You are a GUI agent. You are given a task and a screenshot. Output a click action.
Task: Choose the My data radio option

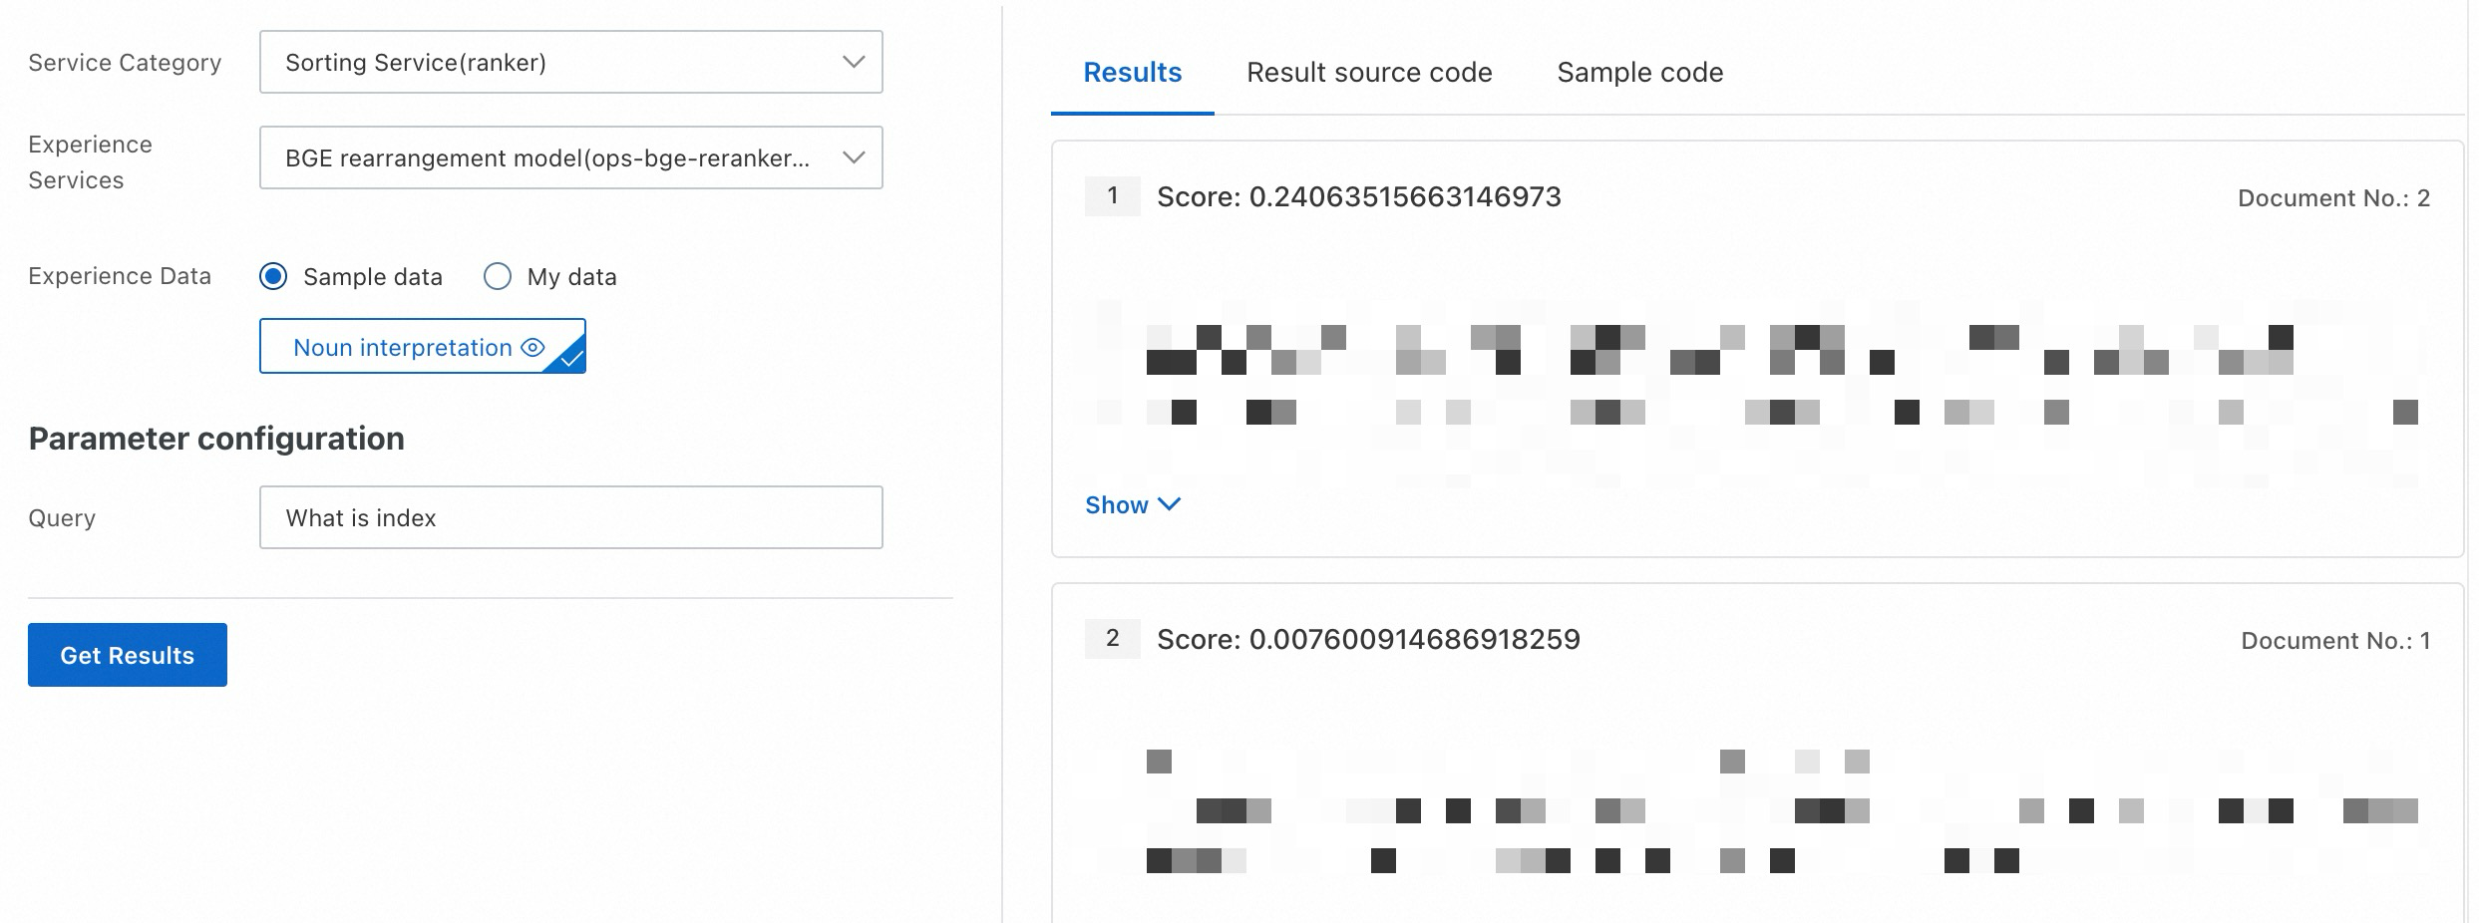click(498, 276)
